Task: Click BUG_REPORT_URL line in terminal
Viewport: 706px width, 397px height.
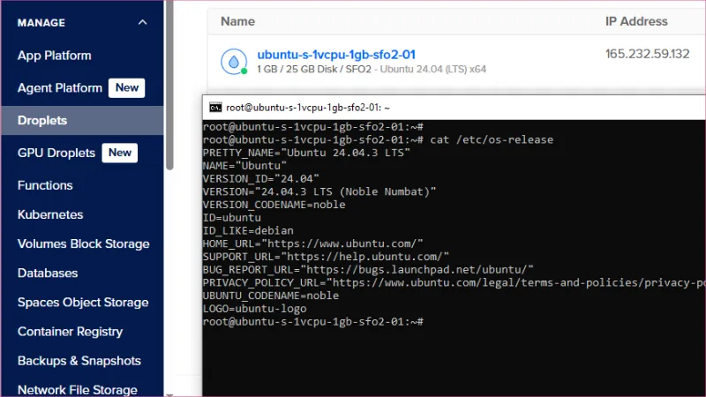Action: pyautogui.click(x=368, y=270)
